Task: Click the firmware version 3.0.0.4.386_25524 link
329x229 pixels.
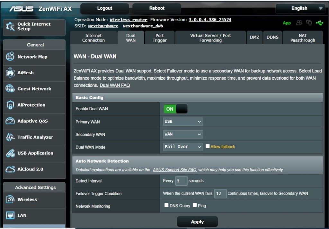Action: 210,20
